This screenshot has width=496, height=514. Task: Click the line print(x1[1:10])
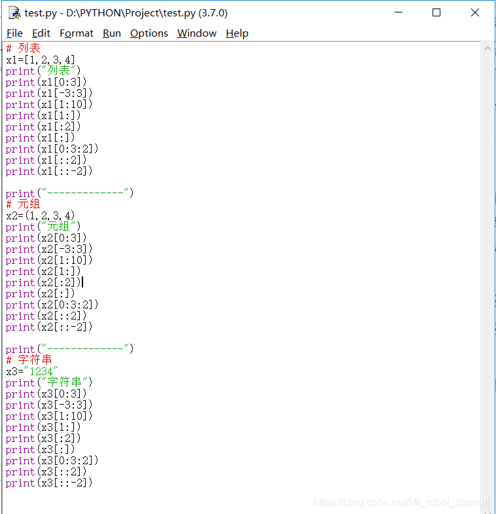coord(49,104)
